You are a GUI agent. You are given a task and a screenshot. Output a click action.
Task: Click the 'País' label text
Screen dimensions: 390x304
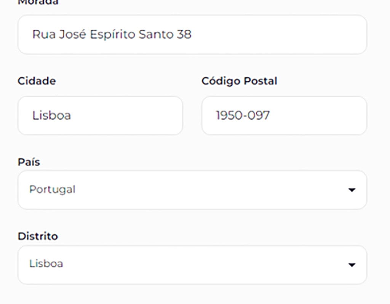pos(29,162)
